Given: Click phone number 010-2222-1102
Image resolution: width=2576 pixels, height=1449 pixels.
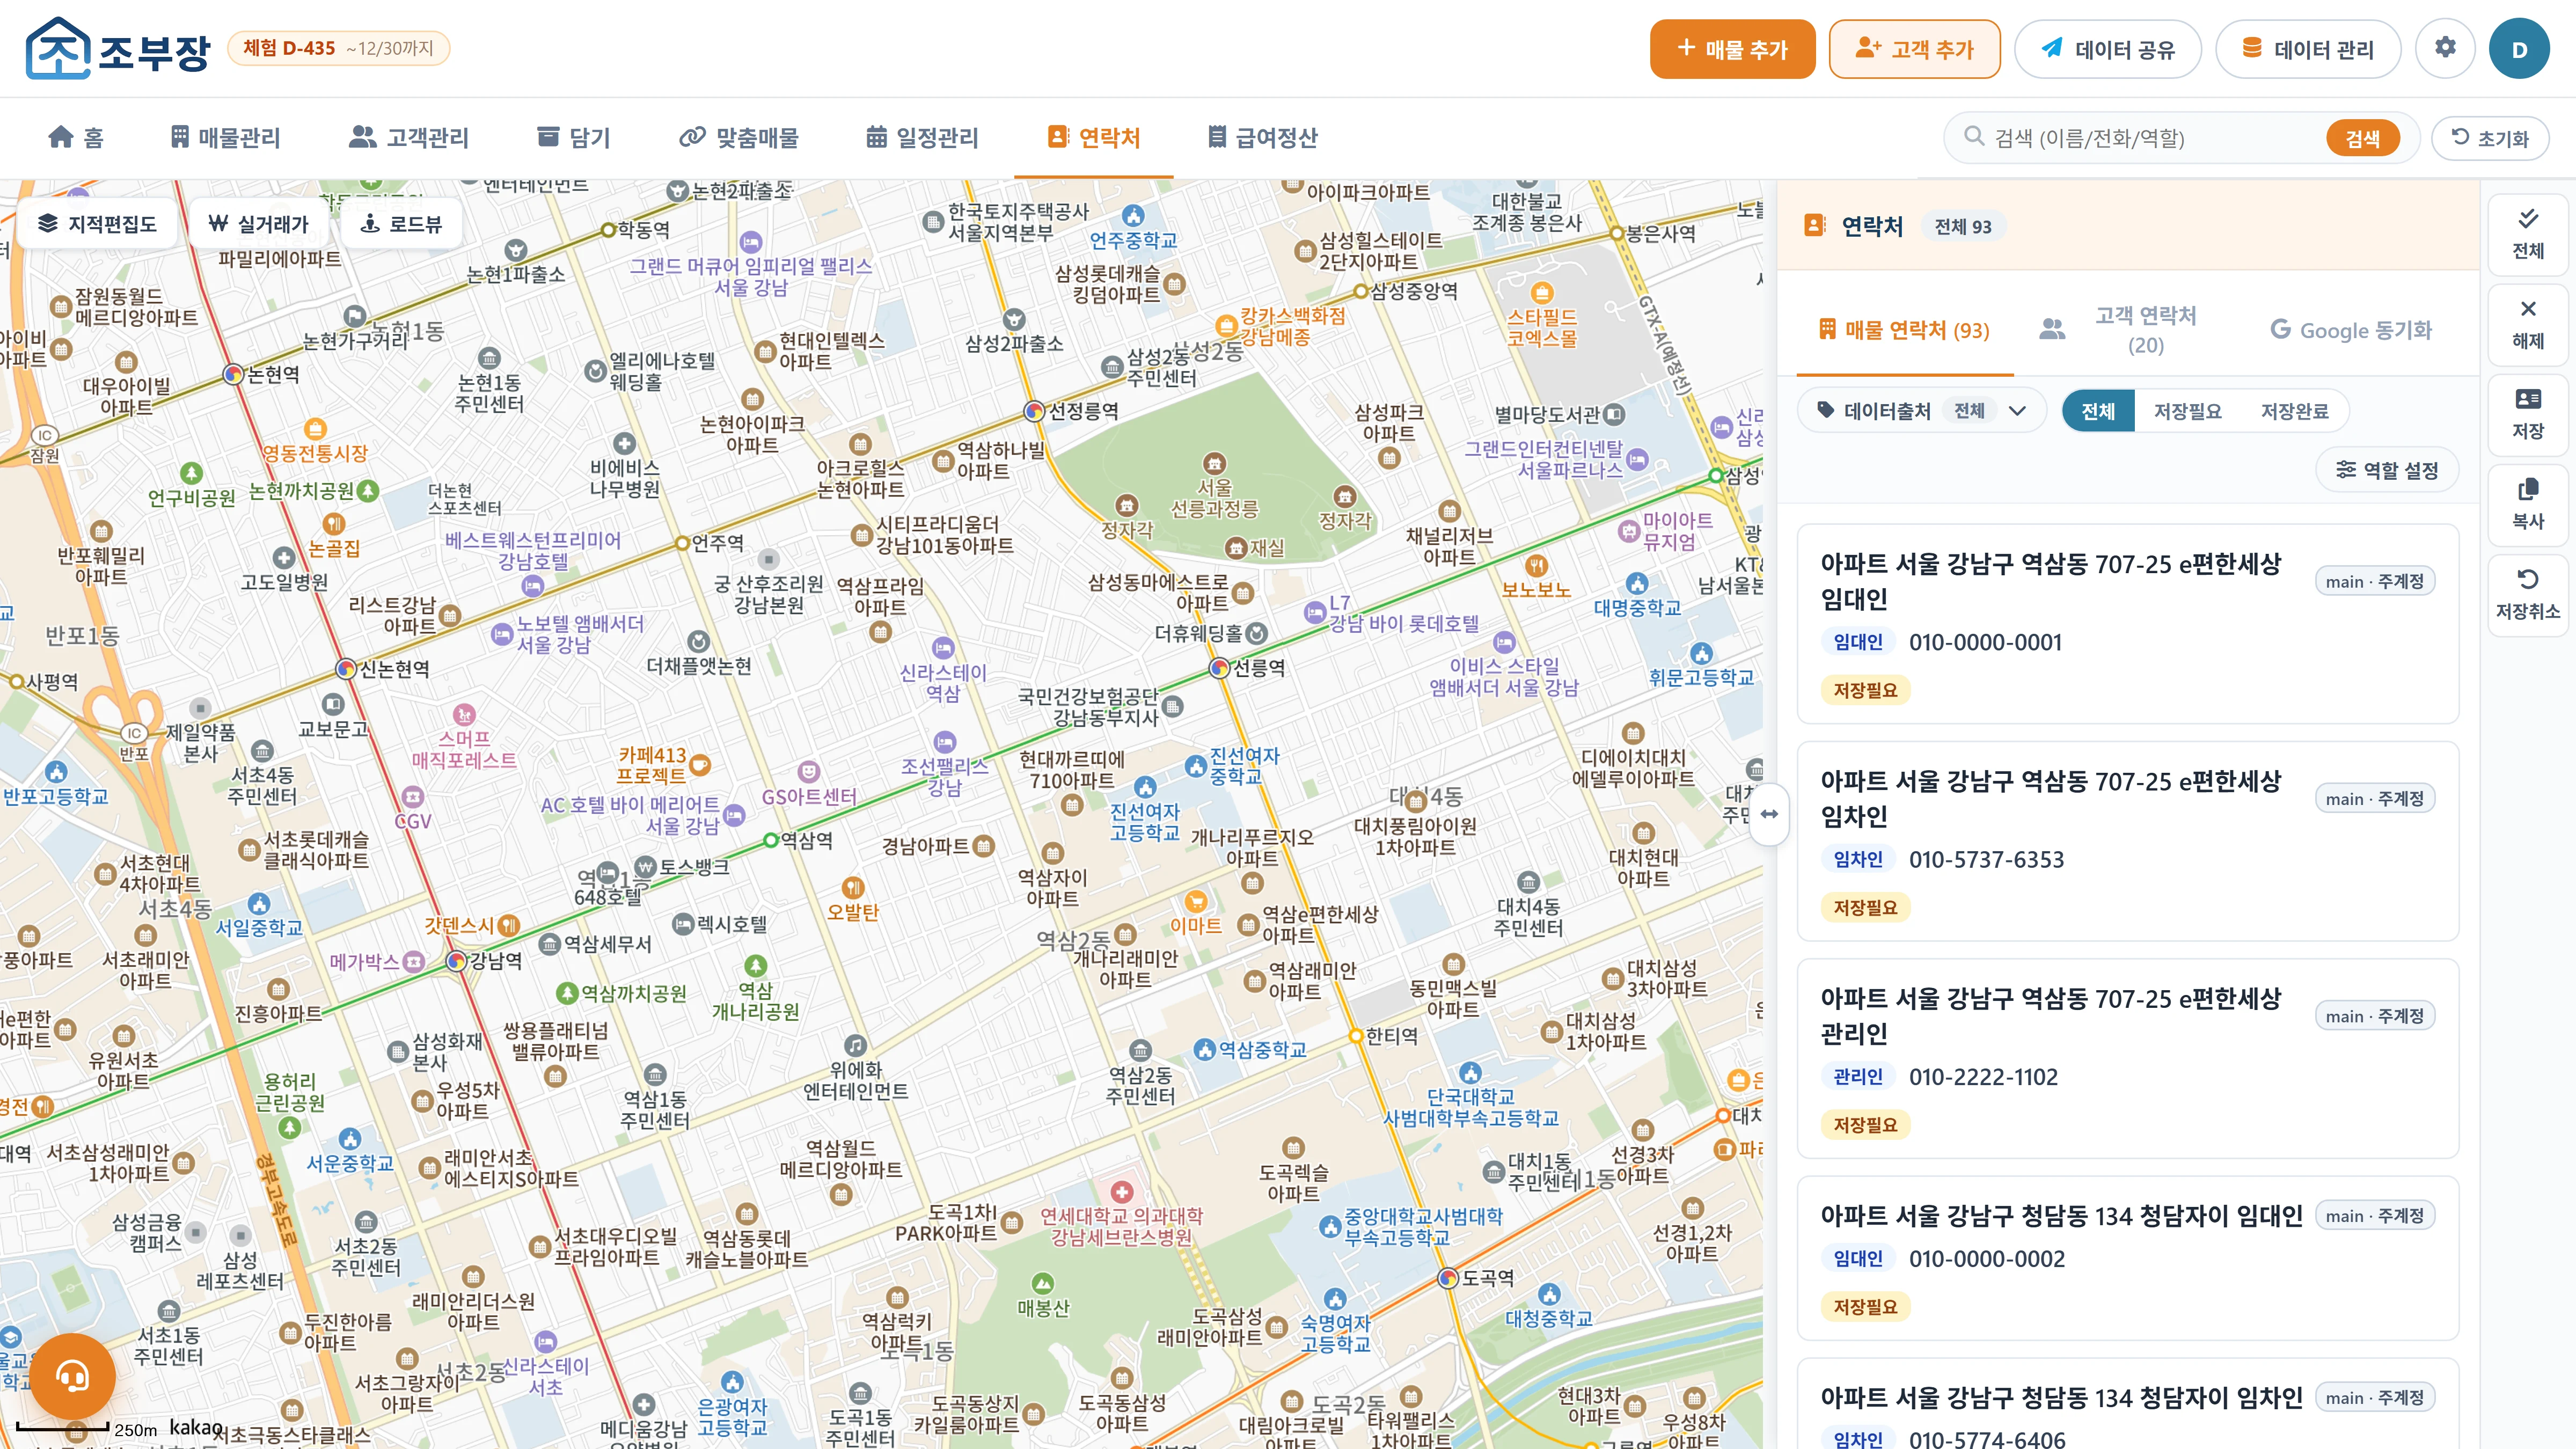Looking at the screenshot, I should (1983, 1077).
